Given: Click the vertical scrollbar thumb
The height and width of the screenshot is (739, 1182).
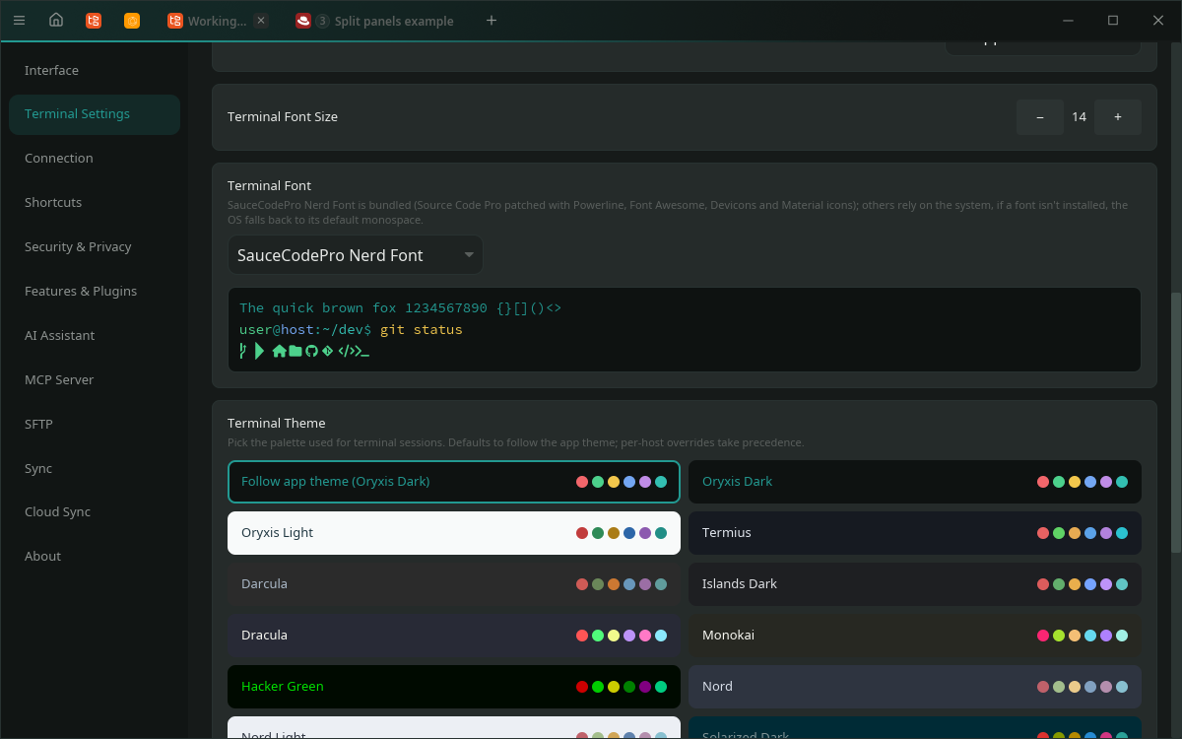Looking at the screenshot, I should coord(1175,423).
